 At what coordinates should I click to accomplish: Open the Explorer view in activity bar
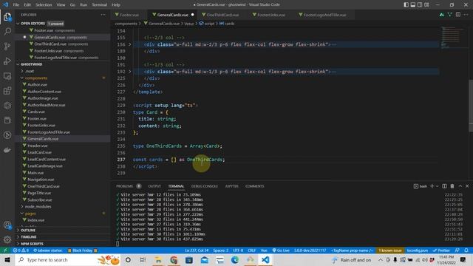pyautogui.click(x=7, y=17)
